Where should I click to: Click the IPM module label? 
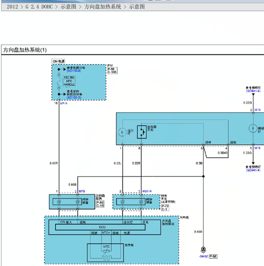coord(110,66)
